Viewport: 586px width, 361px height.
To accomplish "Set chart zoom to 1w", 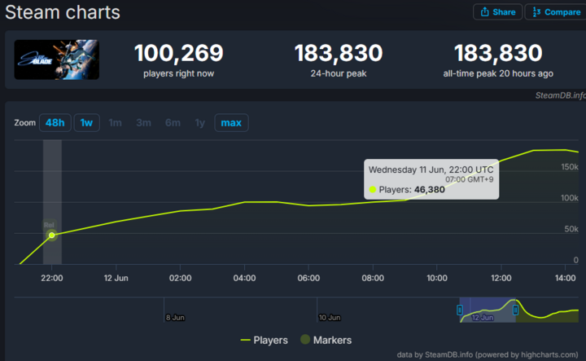I will pyautogui.click(x=85, y=123).
